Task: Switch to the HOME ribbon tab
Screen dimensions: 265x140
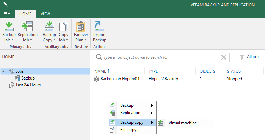Action: click(x=25, y=14)
